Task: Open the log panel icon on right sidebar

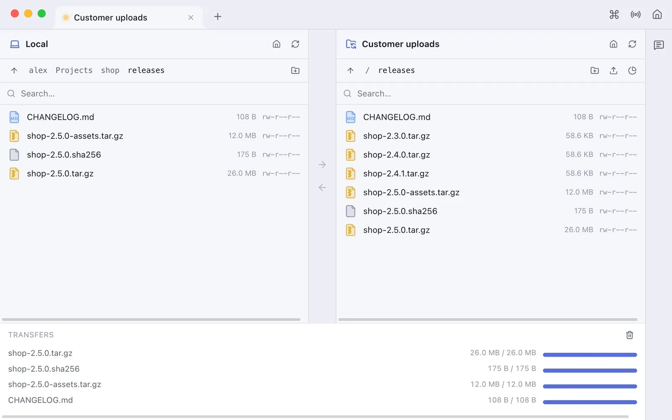Action: click(659, 45)
